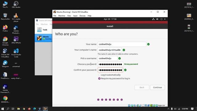197x111 pixels.
Task: Click the hard disk activity icon in VirtualBox status bar
Action: [129, 105]
